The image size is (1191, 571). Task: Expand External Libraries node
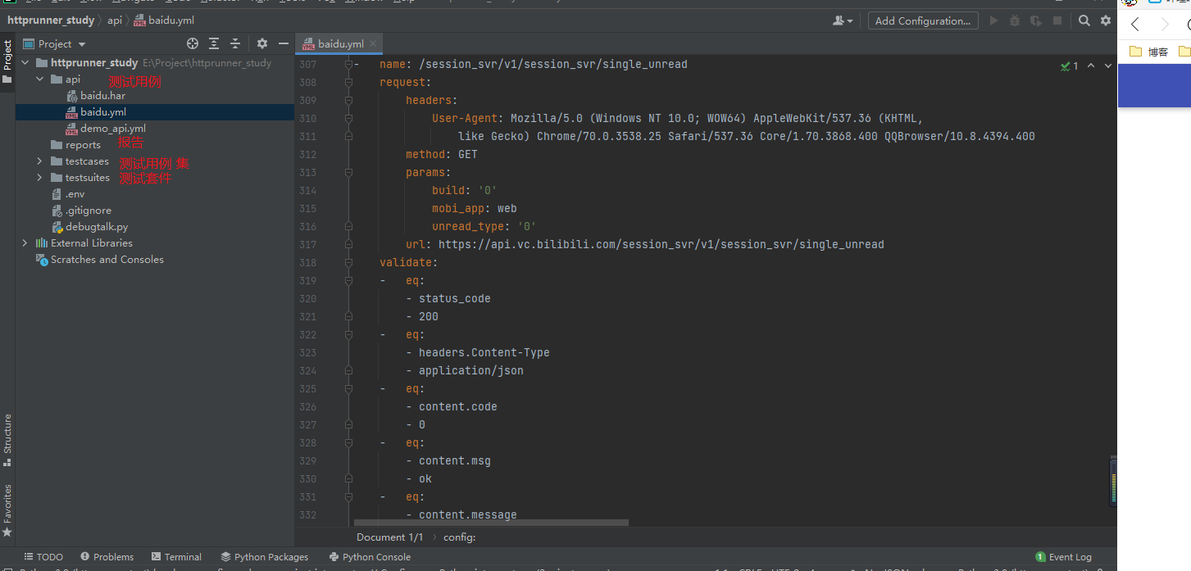pos(25,243)
